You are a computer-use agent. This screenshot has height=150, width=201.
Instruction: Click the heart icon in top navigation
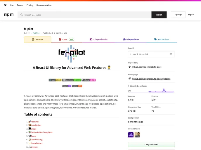tap(5, 5)
